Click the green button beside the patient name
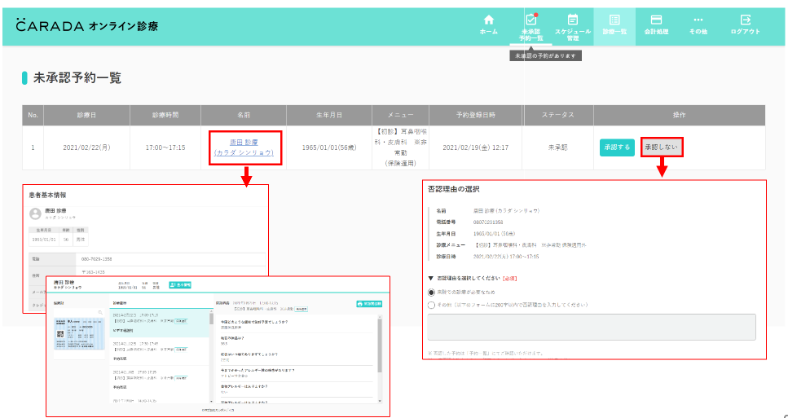788x418 pixels. (180, 285)
